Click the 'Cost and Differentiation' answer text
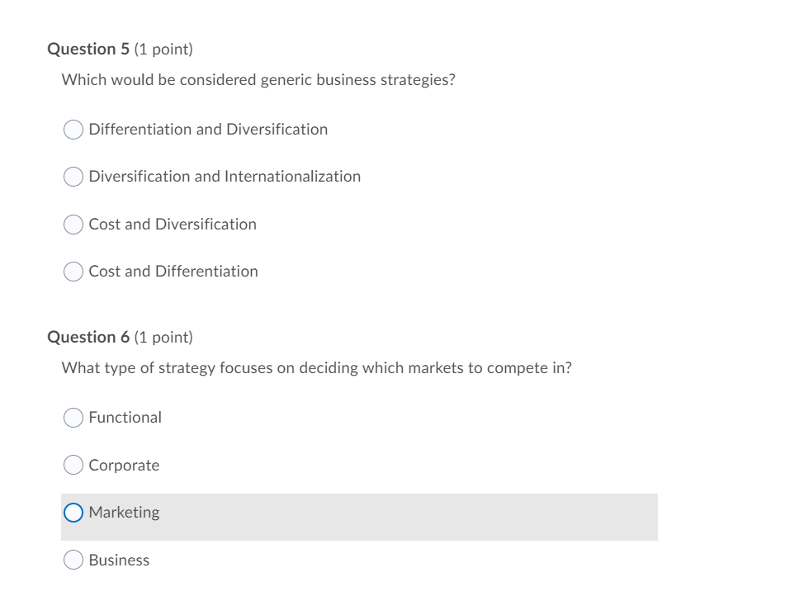Image resolution: width=785 pixels, height=596 pixels. click(173, 271)
